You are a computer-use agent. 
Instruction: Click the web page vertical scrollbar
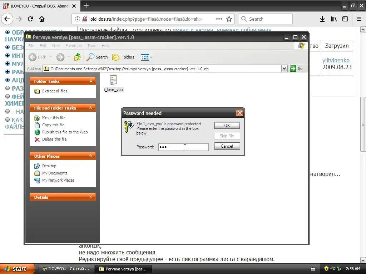(363, 125)
